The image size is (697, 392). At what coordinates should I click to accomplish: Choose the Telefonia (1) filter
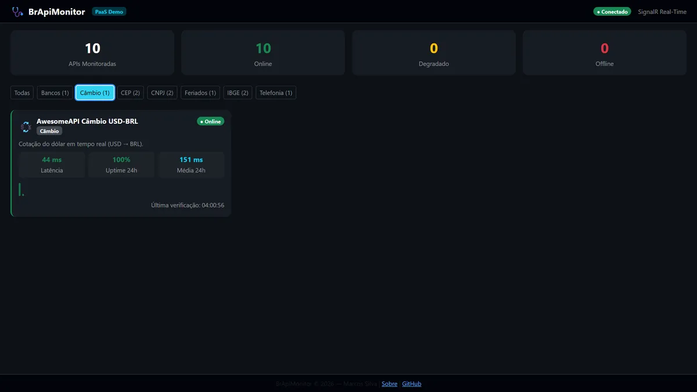[276, 93]
